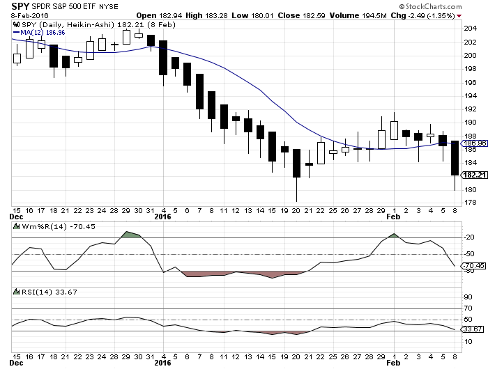Click the blue MA(12) legend line marker
488x369 pixels.
tap(16, 32)
